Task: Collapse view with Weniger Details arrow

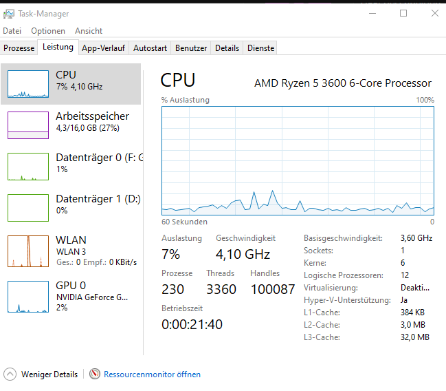Action: click(x=10, y=374)
